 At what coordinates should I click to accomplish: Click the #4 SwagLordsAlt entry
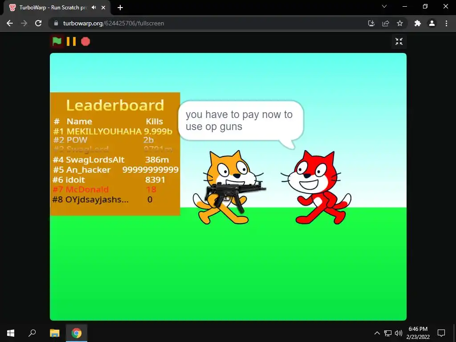tap(111, 160)
